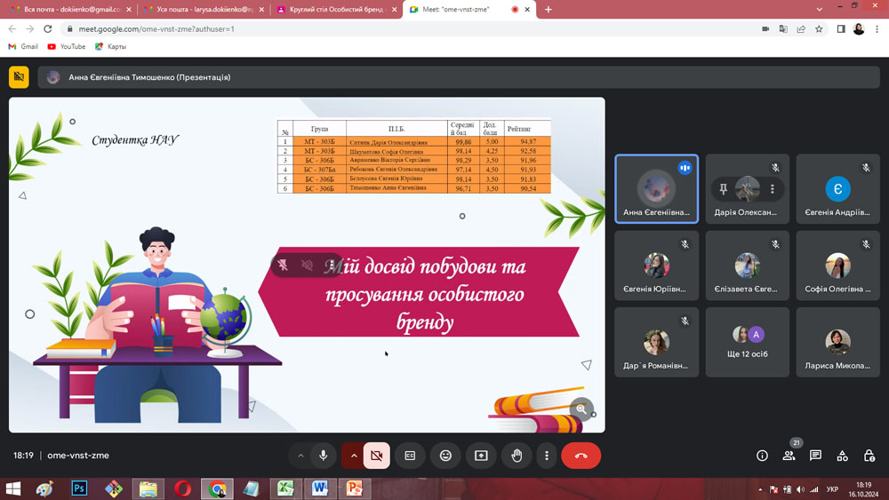Open the activities panel

(x=842, y=456)
